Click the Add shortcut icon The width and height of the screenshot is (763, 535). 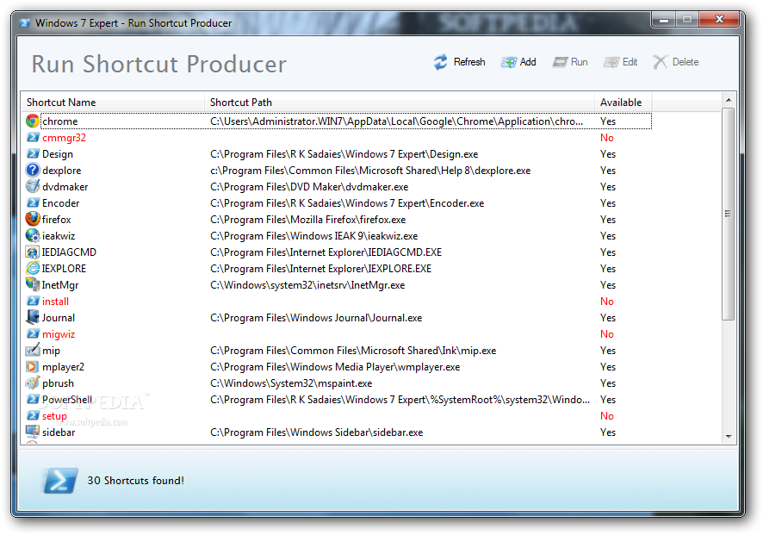508,62
